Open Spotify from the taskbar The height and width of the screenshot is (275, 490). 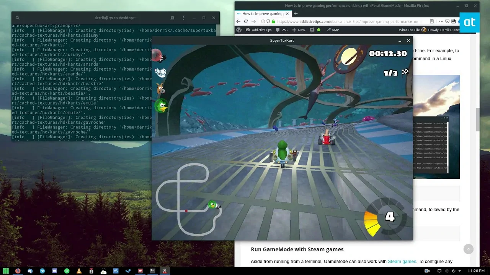click(67, 271)
